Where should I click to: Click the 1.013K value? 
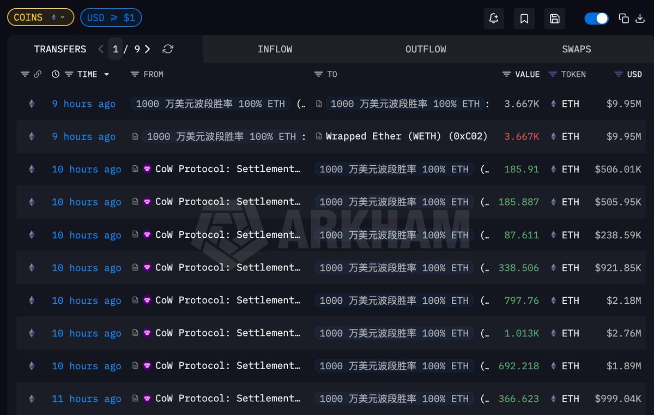point(522,333)
